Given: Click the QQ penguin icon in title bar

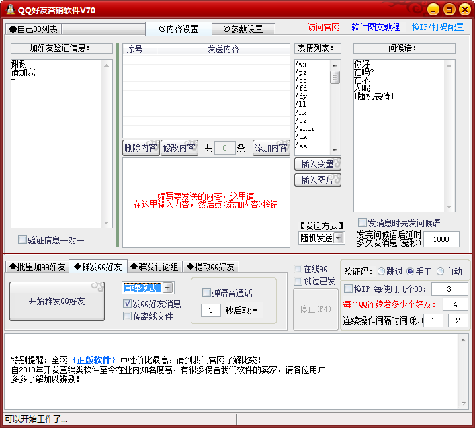Looking at the screenshot, I should [x=10, y=9].
